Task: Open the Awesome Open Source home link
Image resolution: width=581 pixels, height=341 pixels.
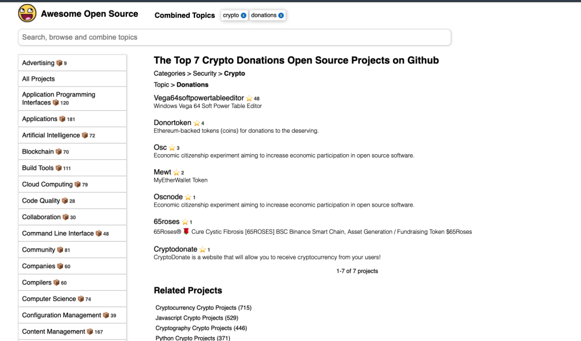Action: point(89,14)
